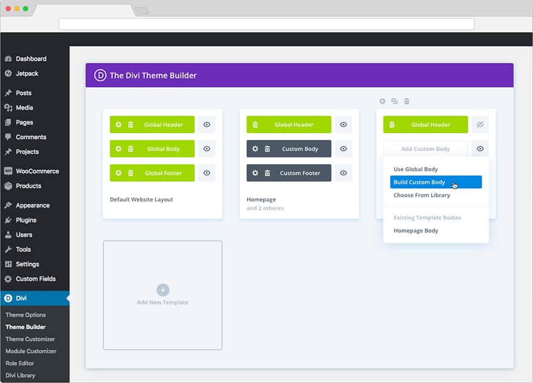The width and height of the screenshot is (533, 383).
Task: Open Divi Library from the sidebar
Action: point(21,375)
